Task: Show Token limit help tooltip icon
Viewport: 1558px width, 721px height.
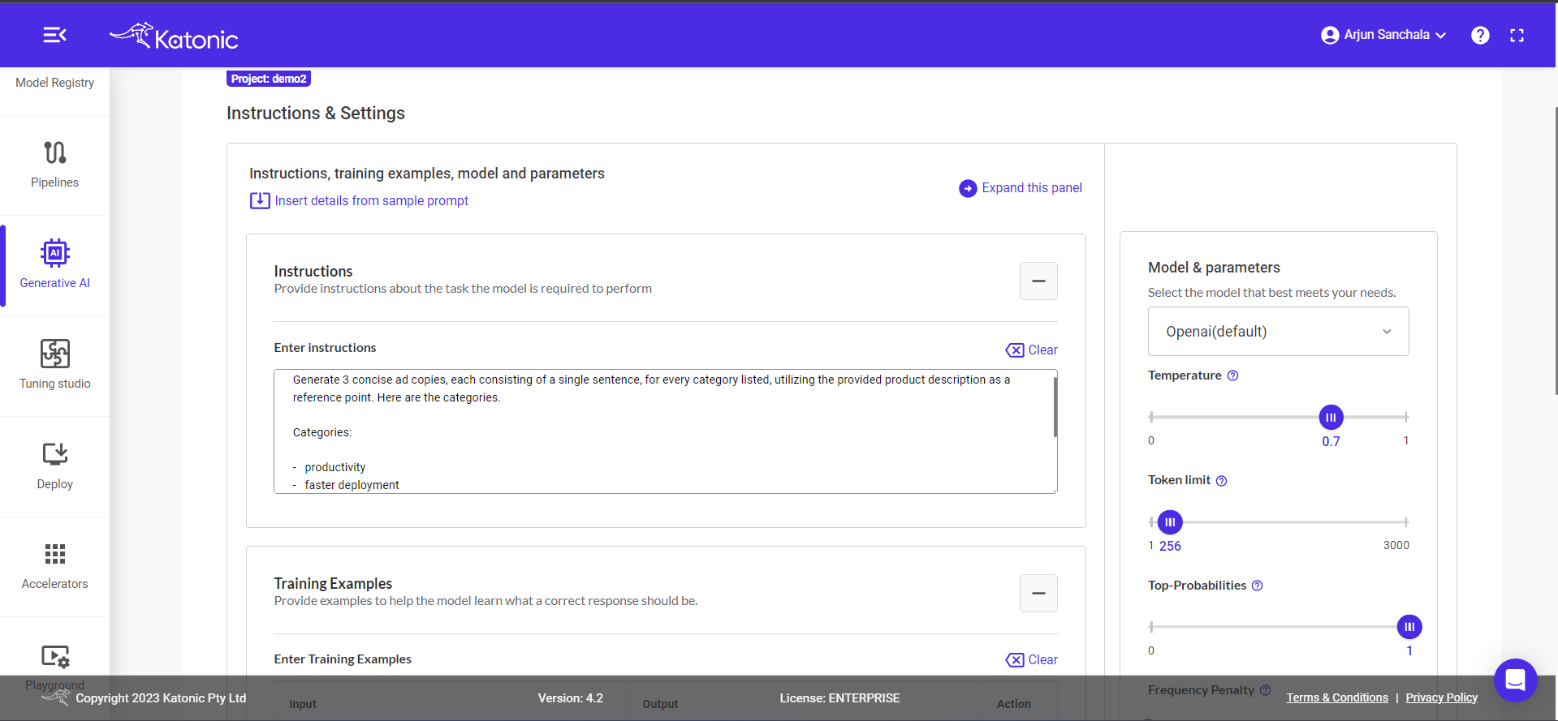Action: pos(1221,481)
